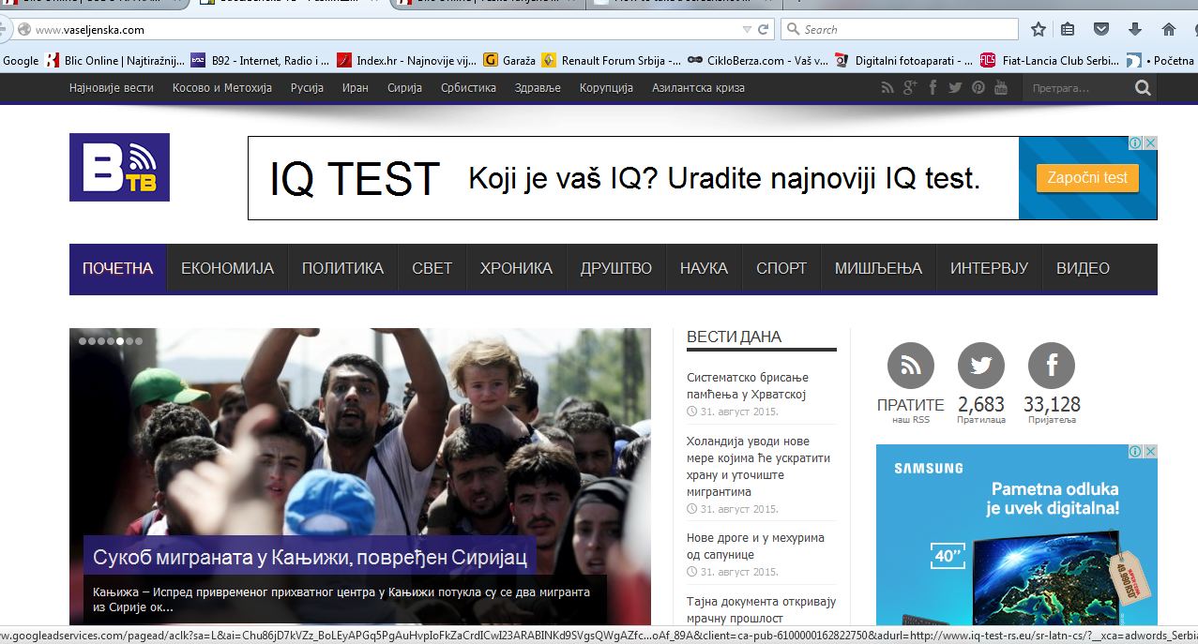Select the first slideshow indicator dot
The image size is (1198, 644).
click(83, 341)
